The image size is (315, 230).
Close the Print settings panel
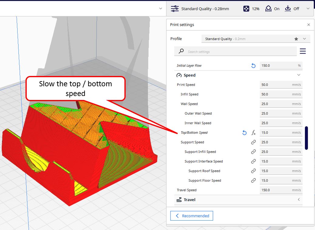tap(308, 25)
